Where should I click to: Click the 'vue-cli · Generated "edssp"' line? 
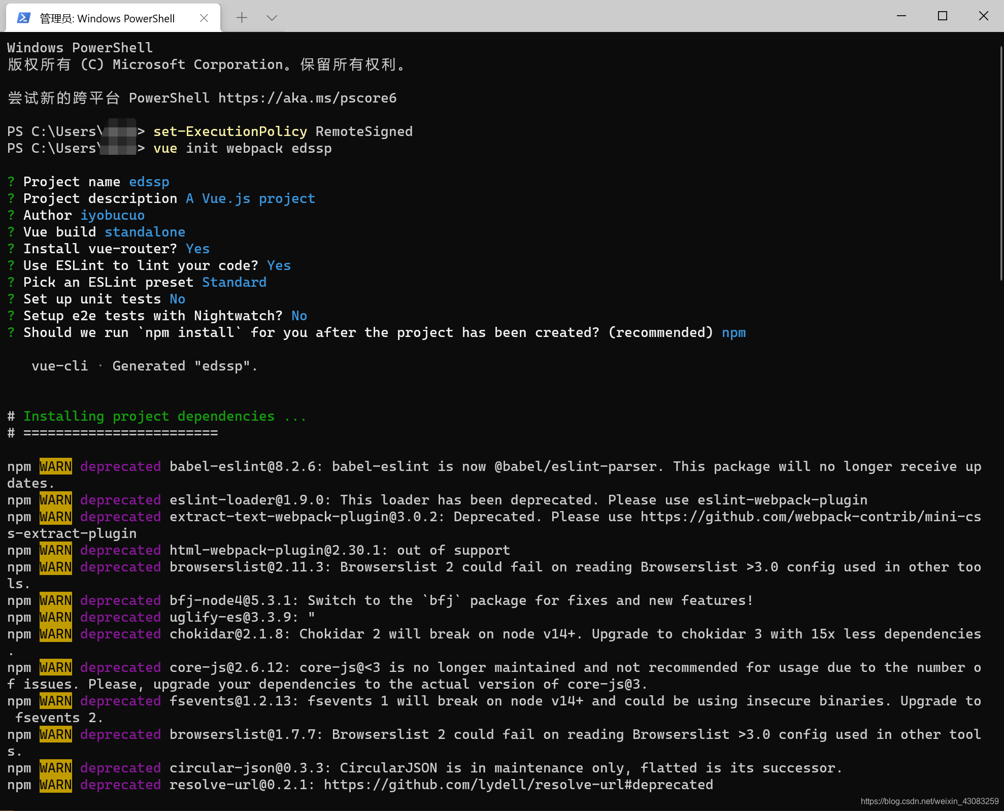point(145,366)
